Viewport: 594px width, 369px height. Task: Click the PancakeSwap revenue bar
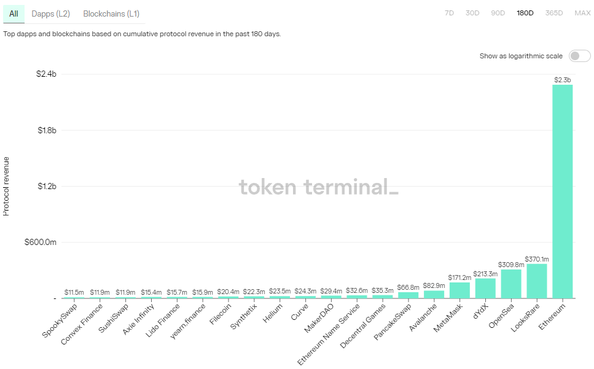pyautogui.click(x=408, y=295)
